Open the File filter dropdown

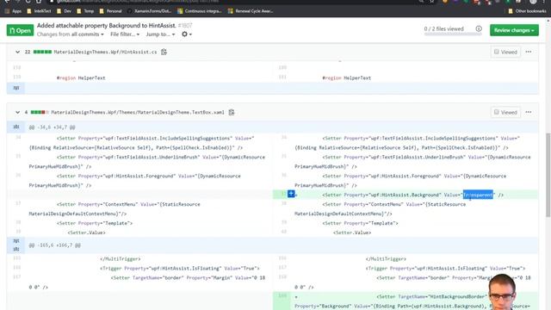point(125,34)
